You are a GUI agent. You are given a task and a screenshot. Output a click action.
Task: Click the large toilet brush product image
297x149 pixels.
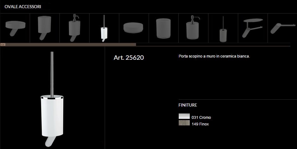[x=52, y=99]
